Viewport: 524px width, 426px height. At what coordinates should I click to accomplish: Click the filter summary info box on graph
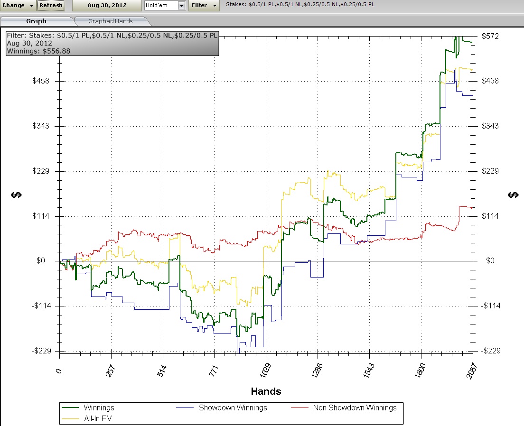pos(112,43)
